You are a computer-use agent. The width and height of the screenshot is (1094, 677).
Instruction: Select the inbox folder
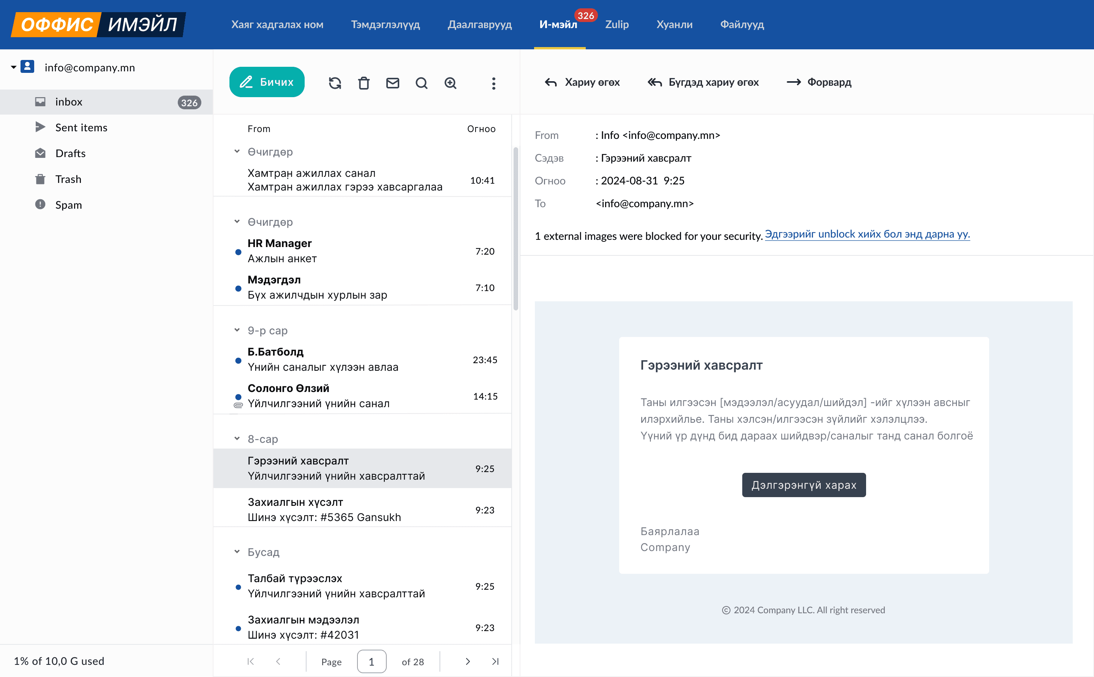point(106,102)
